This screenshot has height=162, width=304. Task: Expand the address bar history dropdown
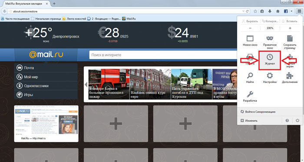tap(243, 11)
